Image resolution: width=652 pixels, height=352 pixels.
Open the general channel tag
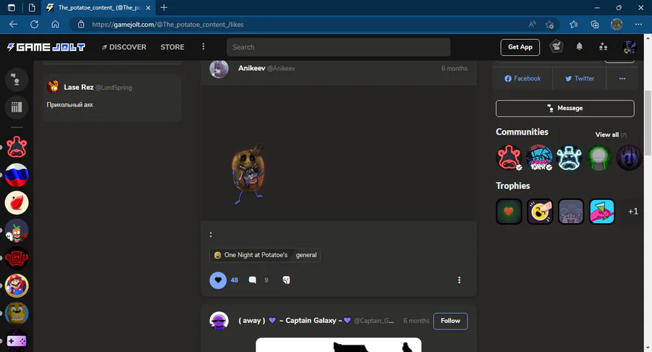click(306, 255)
